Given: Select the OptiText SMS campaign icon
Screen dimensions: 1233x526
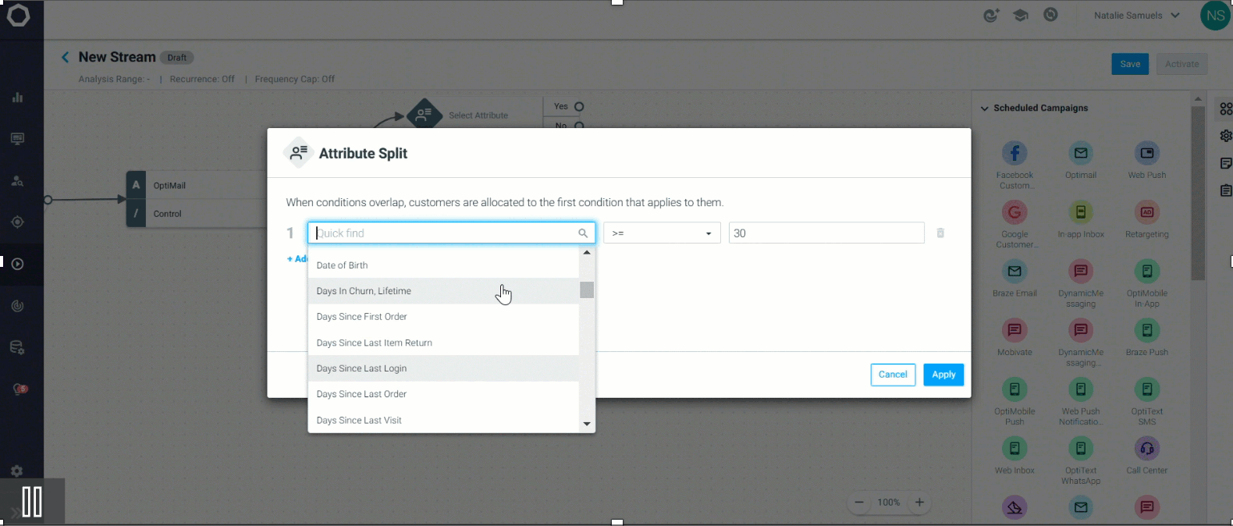Looking at the screenshot, I should click(1147, 389).
